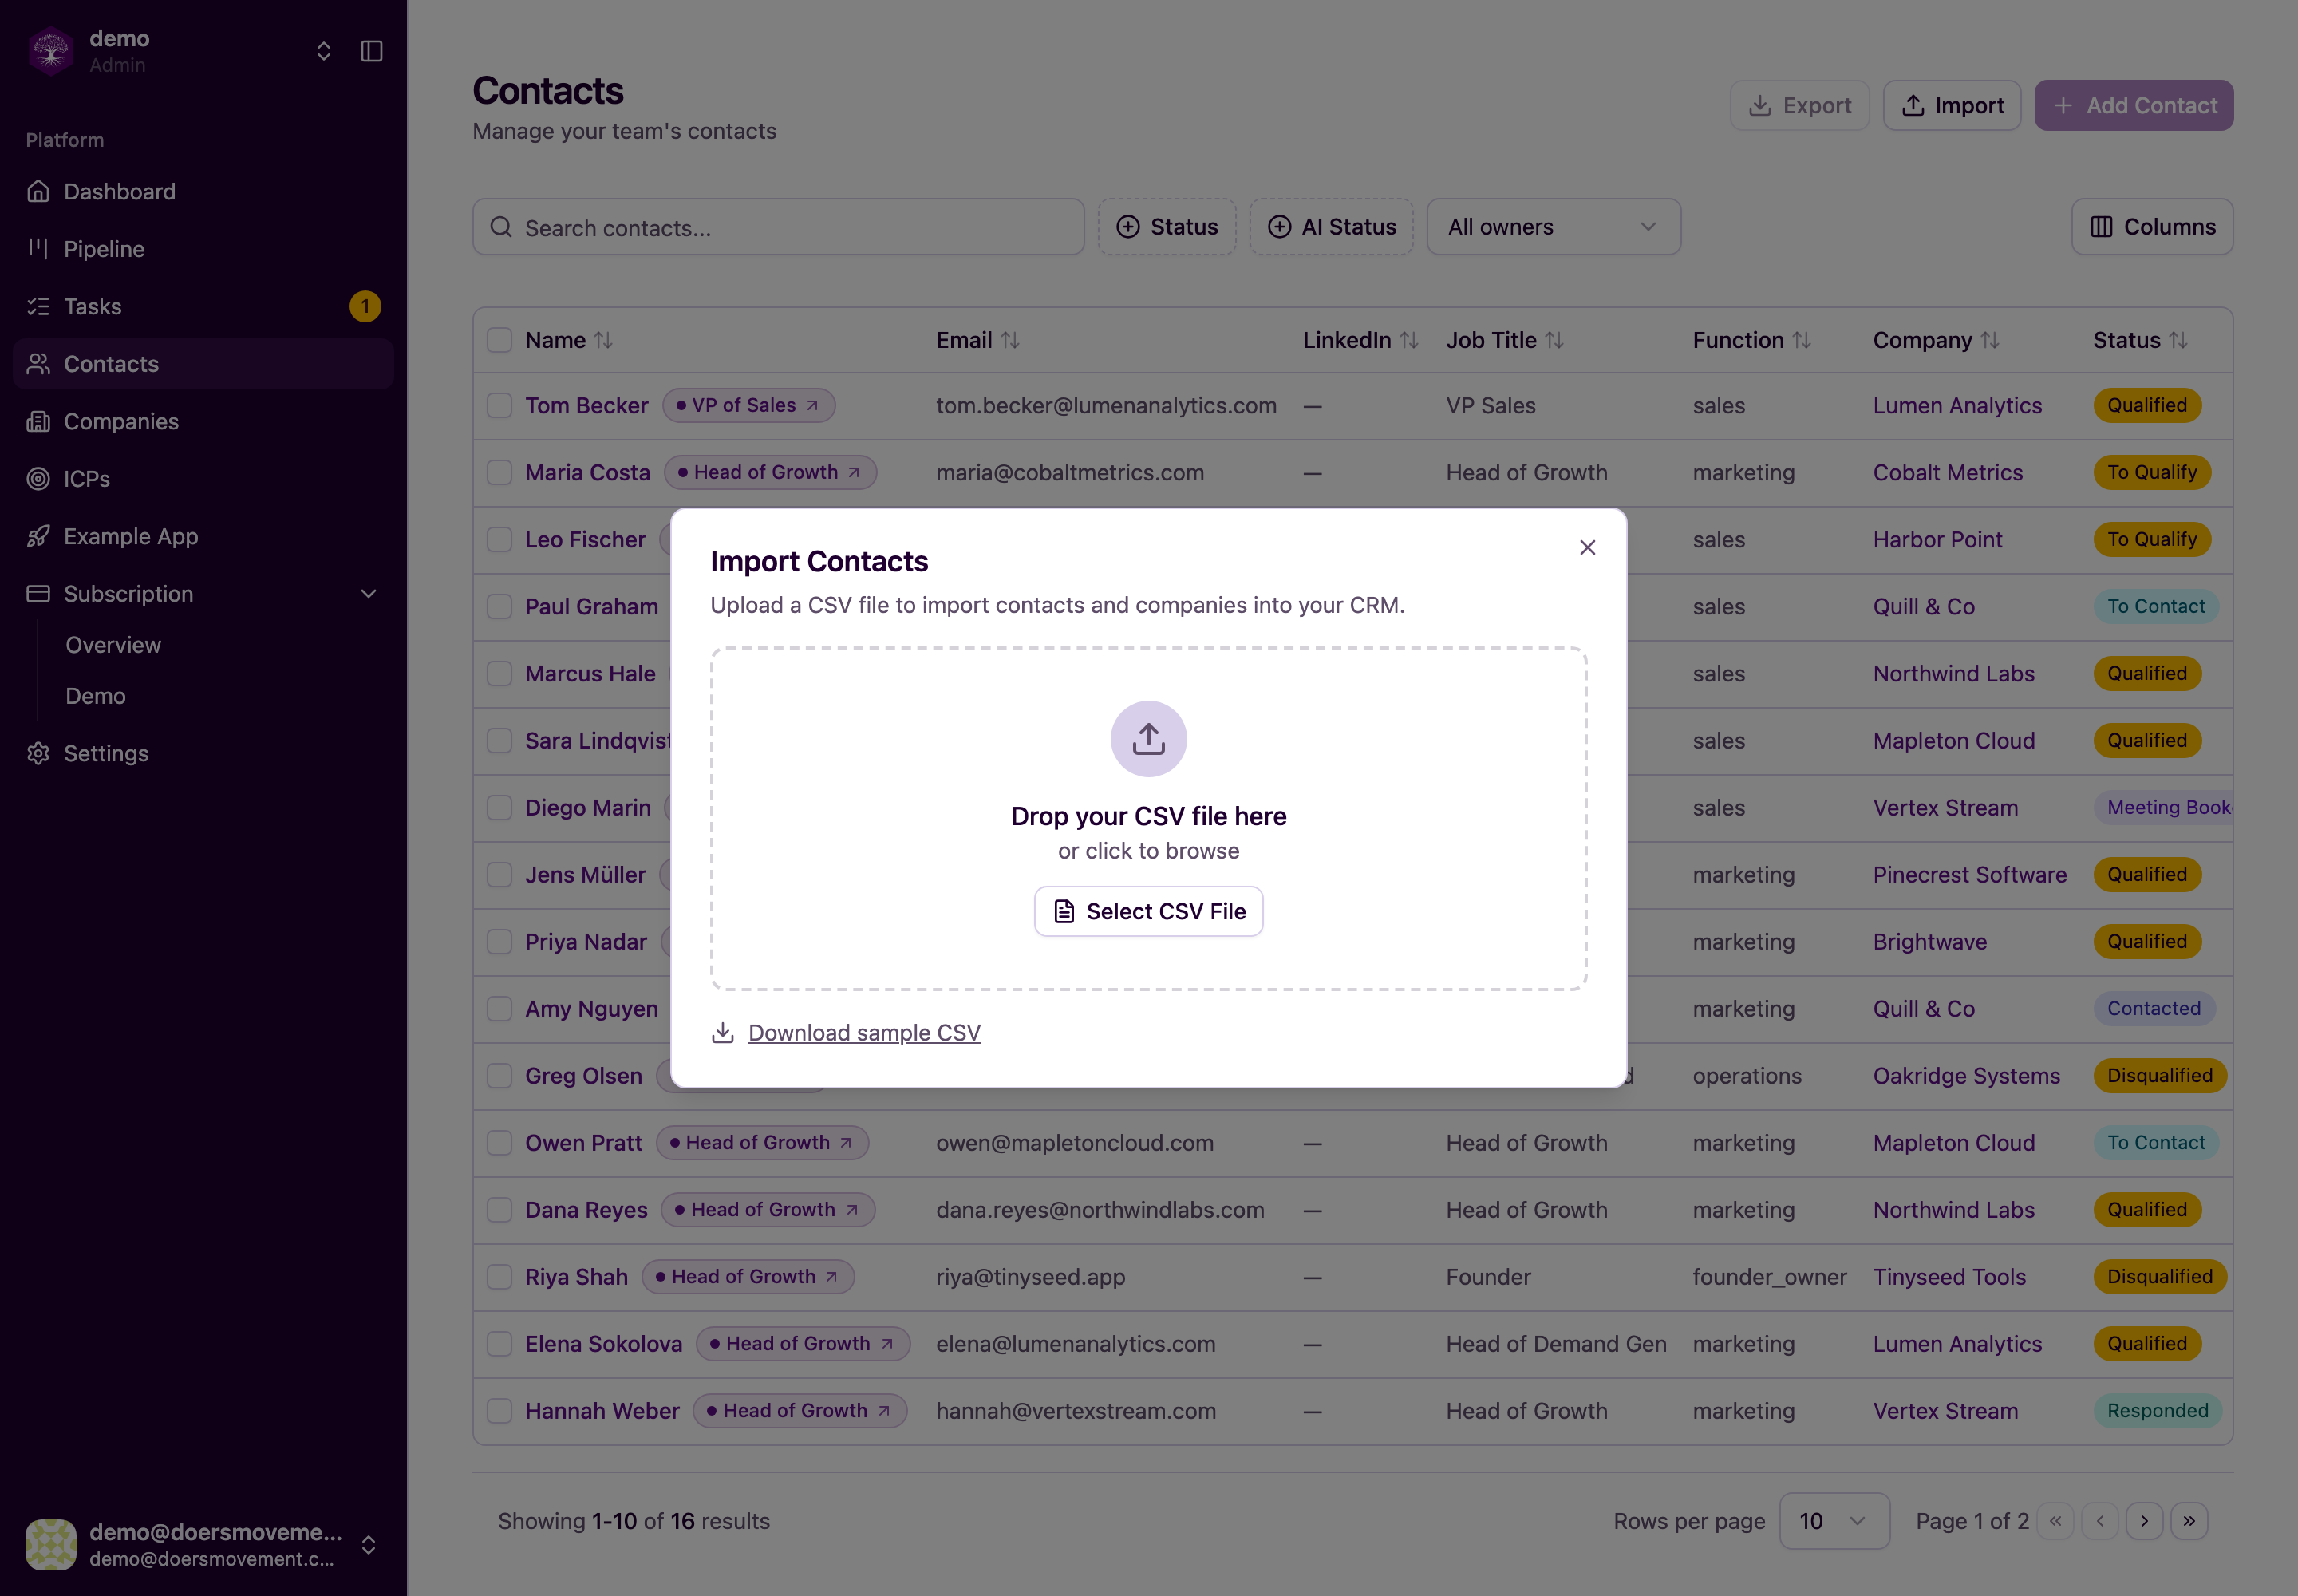Open the All owners dropdown
Screen dimensions: 2298x1596
[1553, 227]
